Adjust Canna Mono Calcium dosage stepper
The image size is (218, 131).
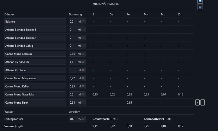(x=83, y=54)
